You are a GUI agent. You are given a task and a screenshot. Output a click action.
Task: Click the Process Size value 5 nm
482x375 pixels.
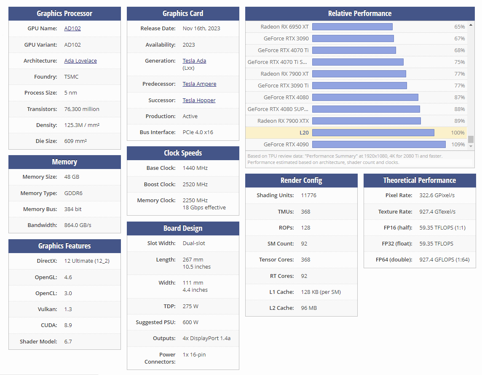tap(71, 92)
